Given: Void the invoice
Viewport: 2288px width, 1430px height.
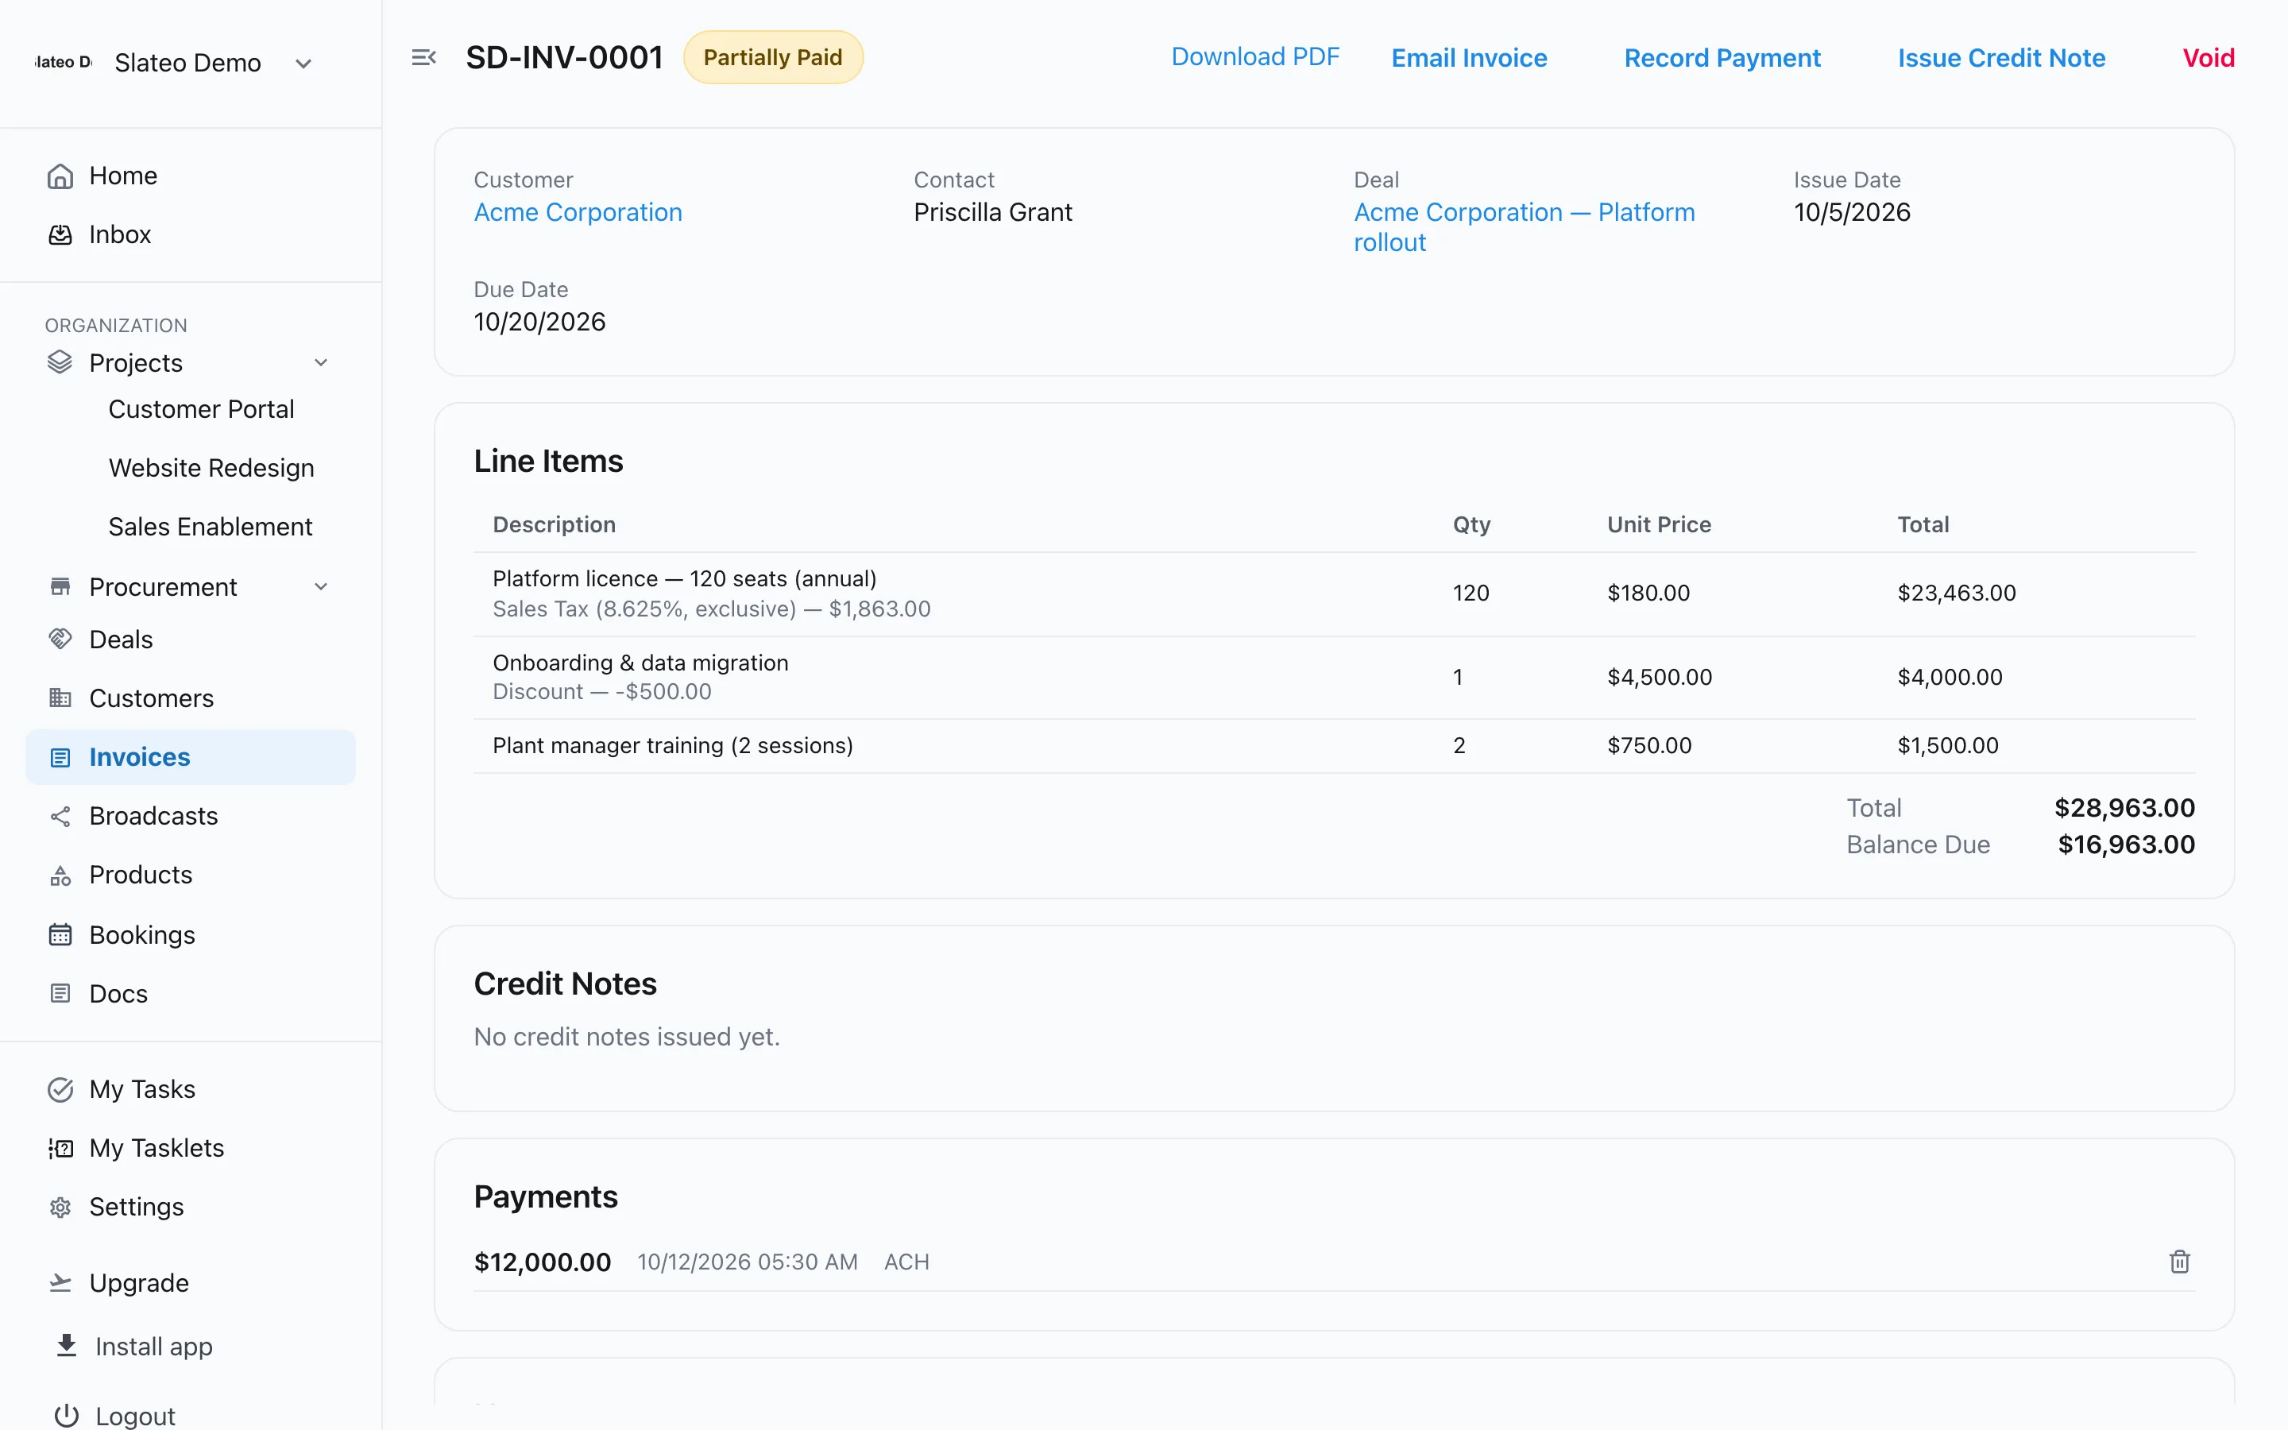Looking at the screenshot, I should click(x=2208, y=58).
